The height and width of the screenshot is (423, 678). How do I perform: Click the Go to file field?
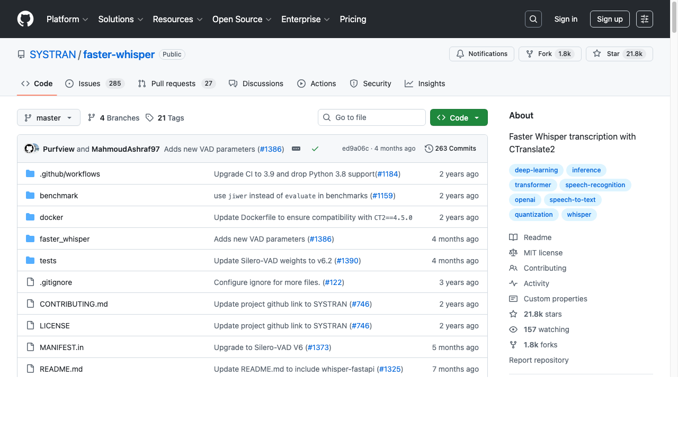[x=371, y=117]
